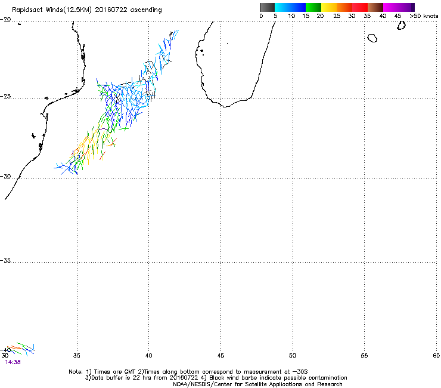The image size is (441, 388).
Task: Click longitude label '35' on the bottom axis
Action: [x=76, y=356]
